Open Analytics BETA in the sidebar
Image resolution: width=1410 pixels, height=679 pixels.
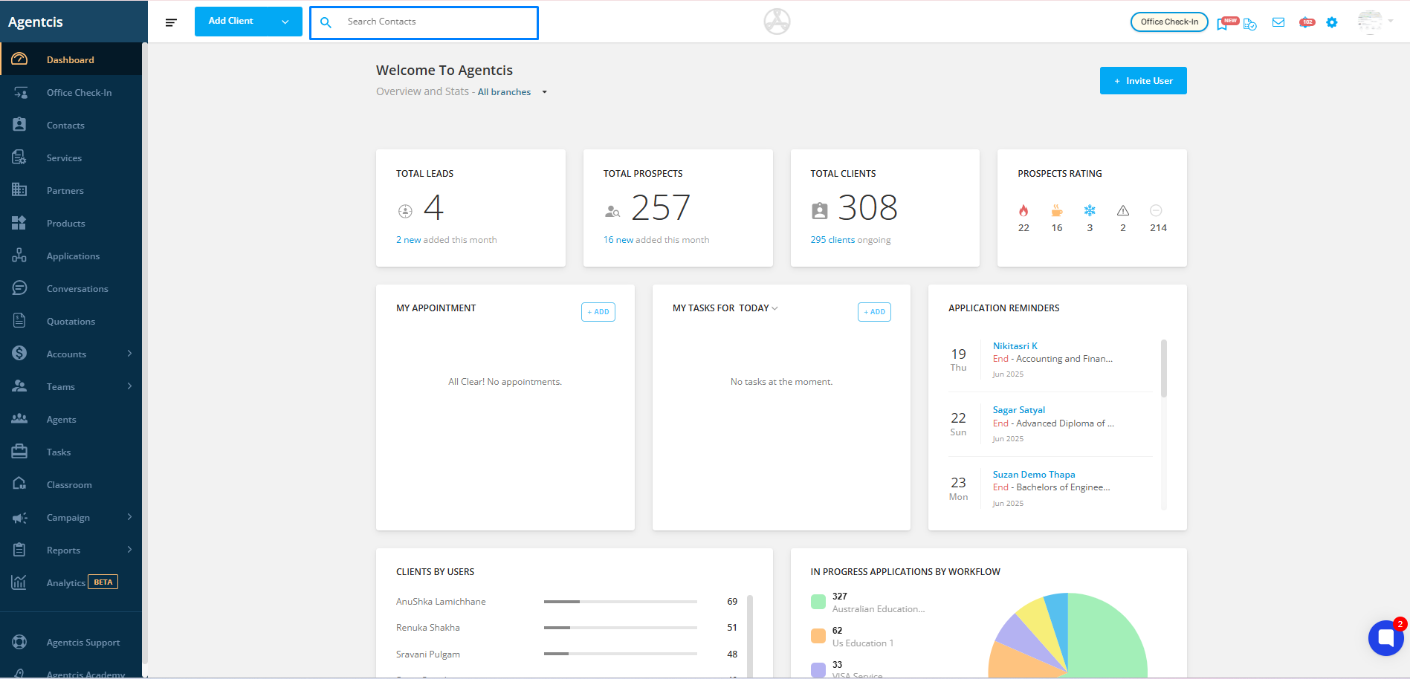tap(71, 582)
